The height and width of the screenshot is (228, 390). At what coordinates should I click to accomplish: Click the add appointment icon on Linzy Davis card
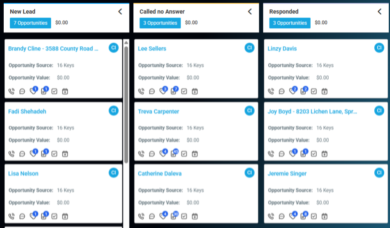(x=324, y=91)
